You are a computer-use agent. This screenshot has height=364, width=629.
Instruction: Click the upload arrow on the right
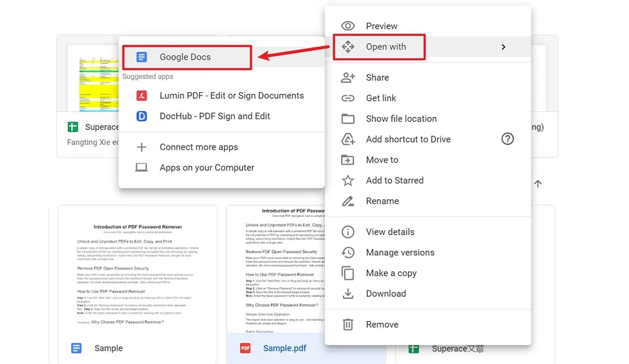537,183
